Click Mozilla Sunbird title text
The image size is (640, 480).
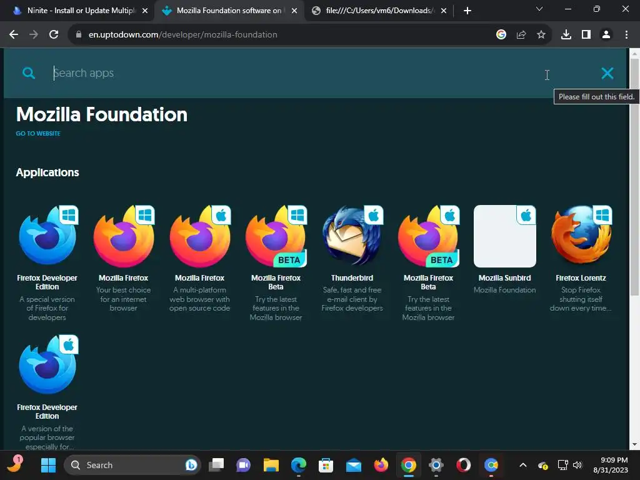coord(505,278)
